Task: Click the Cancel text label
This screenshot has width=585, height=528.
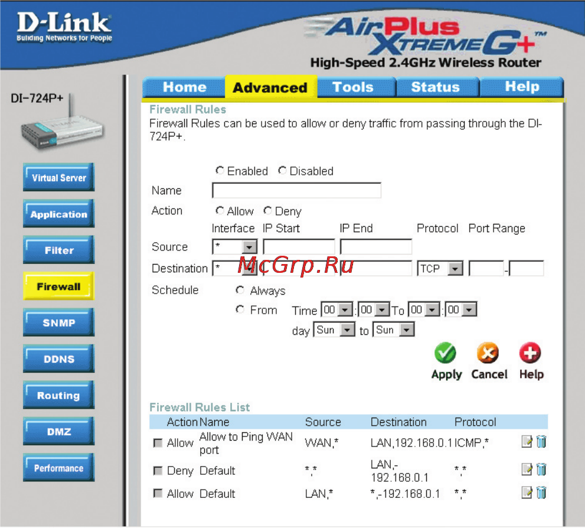Action: click(x=489, y=374)
